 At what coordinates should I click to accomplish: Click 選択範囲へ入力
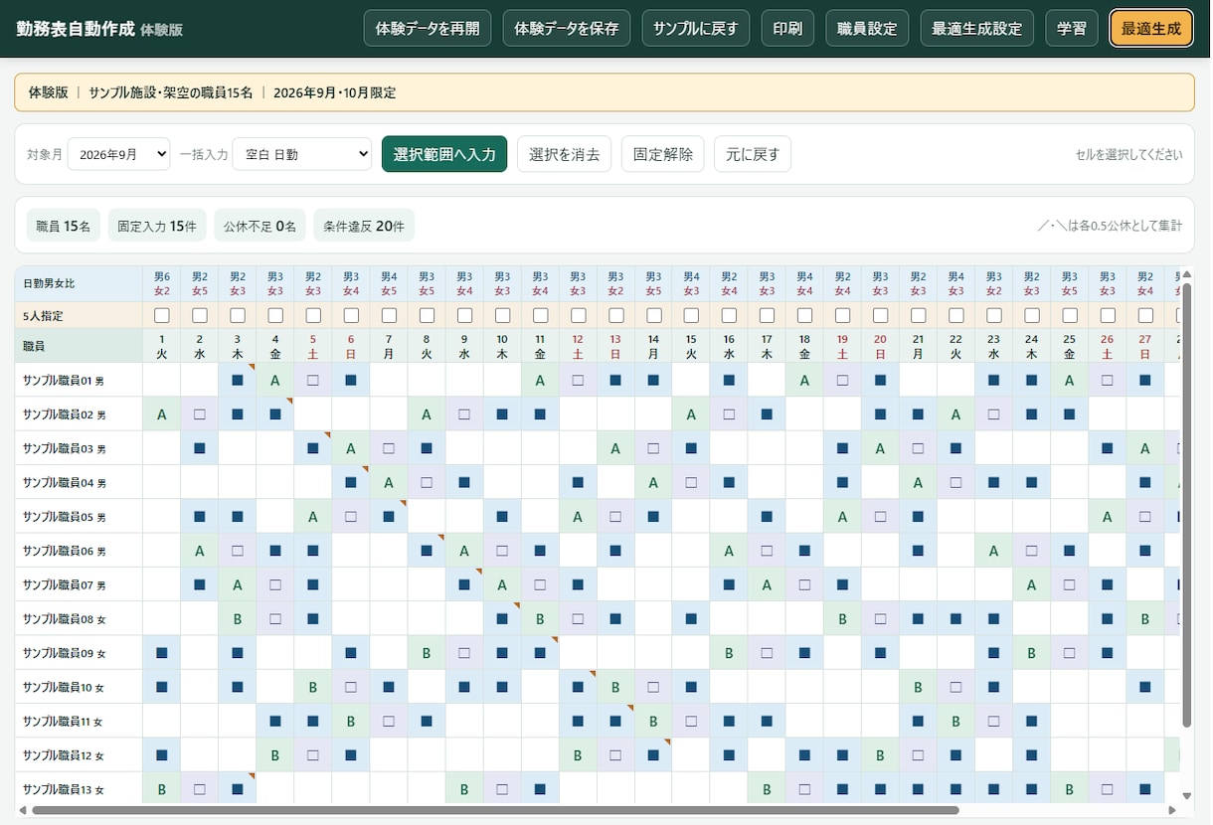(444, 154)
